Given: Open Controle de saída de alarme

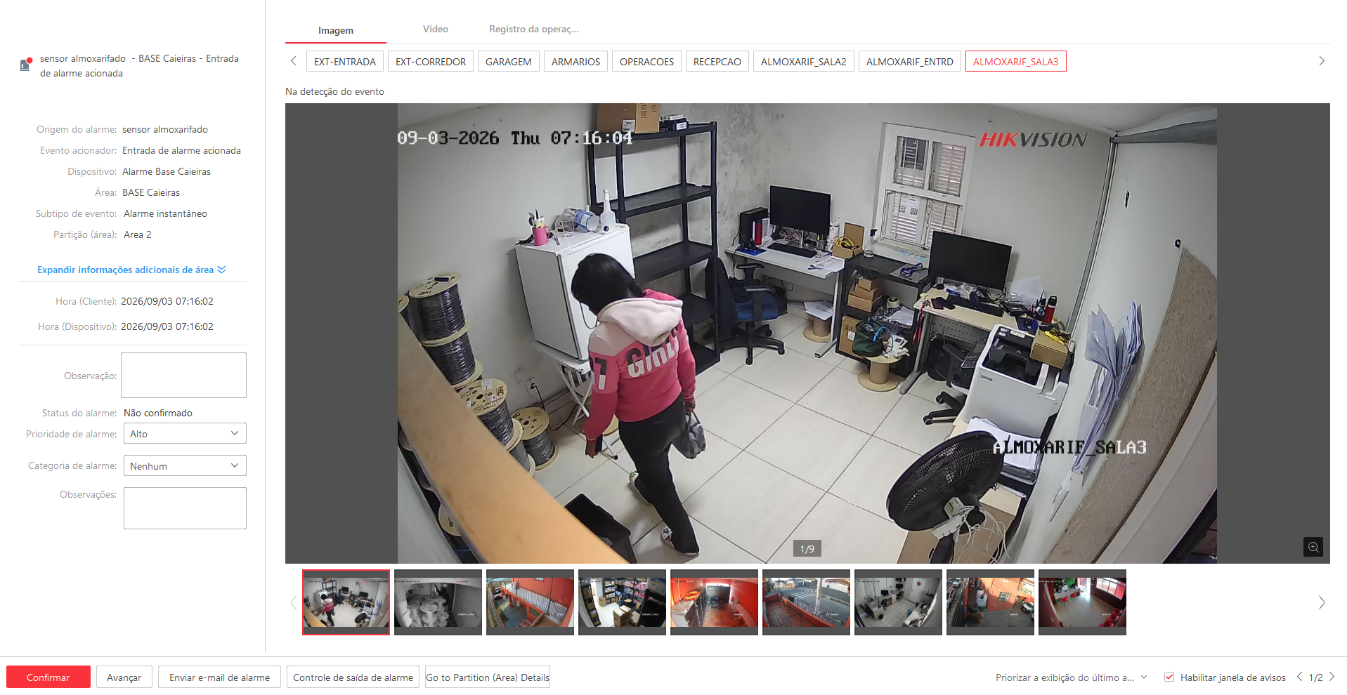Looking at the screenshot, I should pyautogui.click(x=353, y=677).
